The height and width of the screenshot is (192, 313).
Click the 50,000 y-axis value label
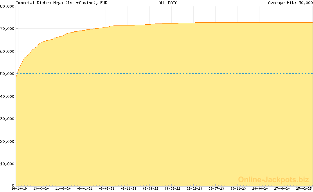click(7, 74)
